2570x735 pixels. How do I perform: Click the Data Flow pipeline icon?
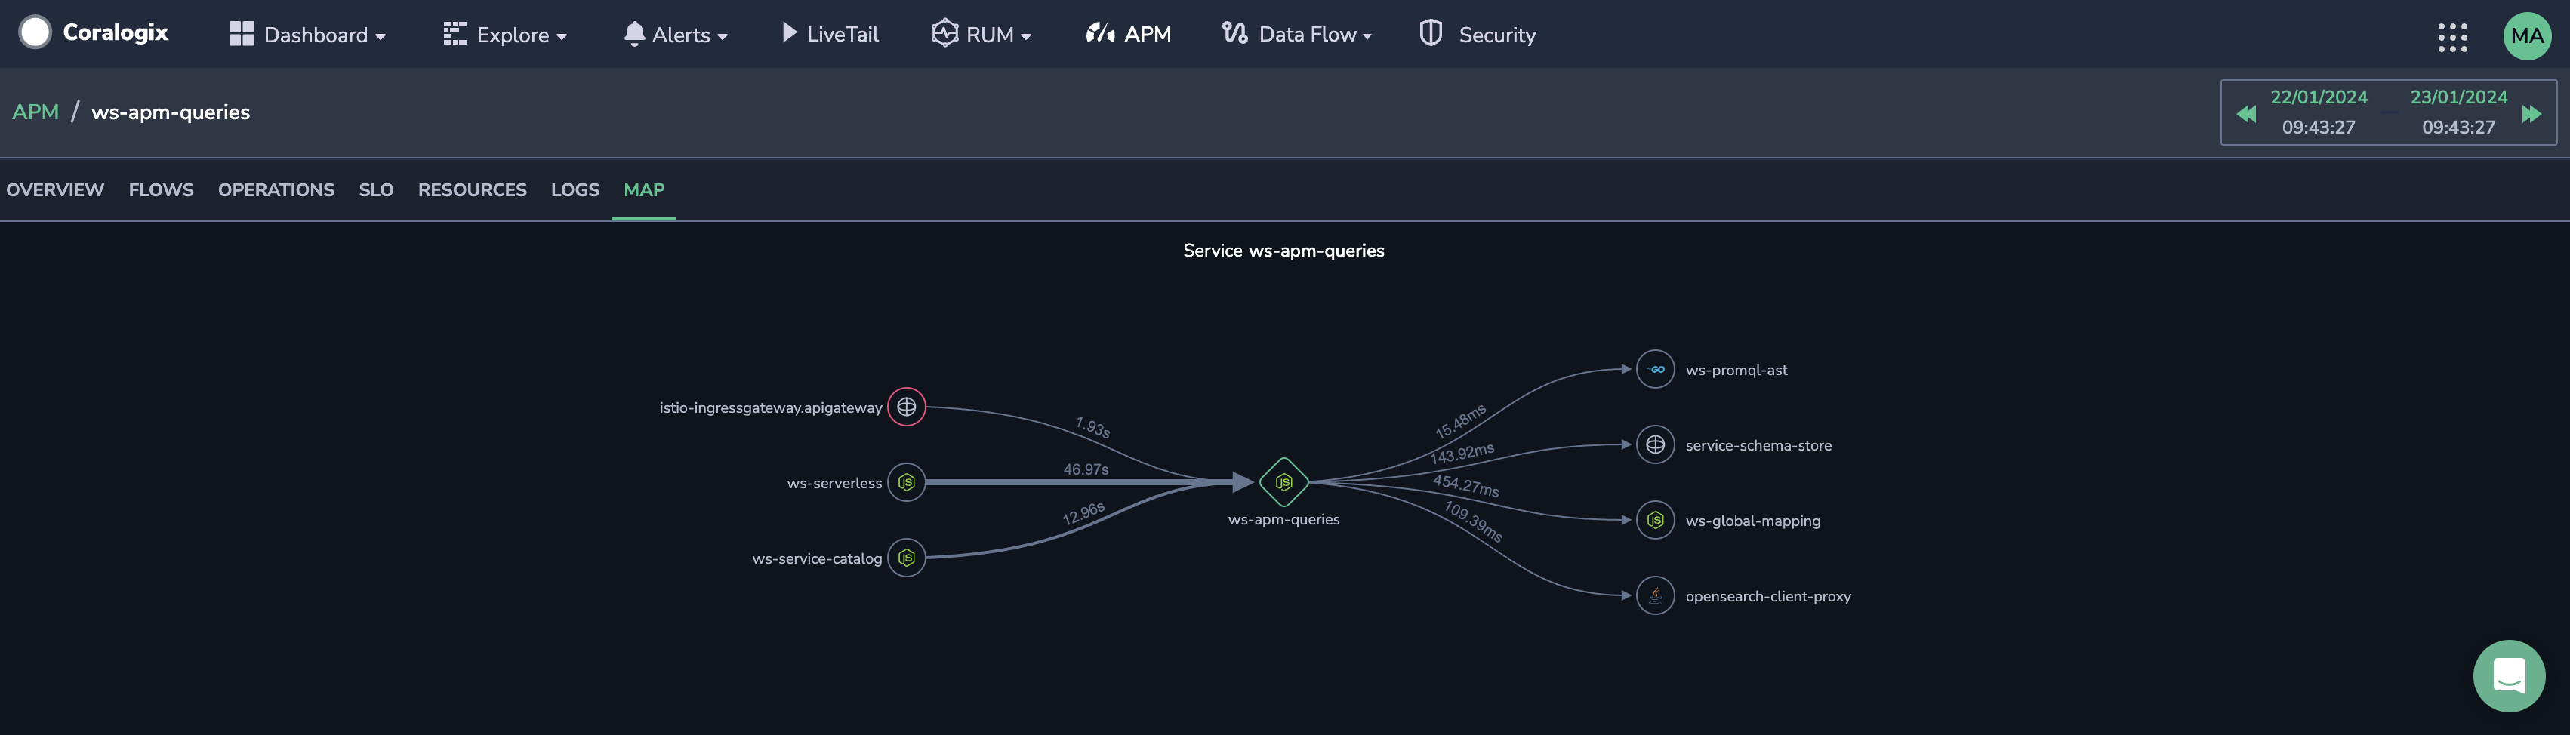pos(1234,33)
